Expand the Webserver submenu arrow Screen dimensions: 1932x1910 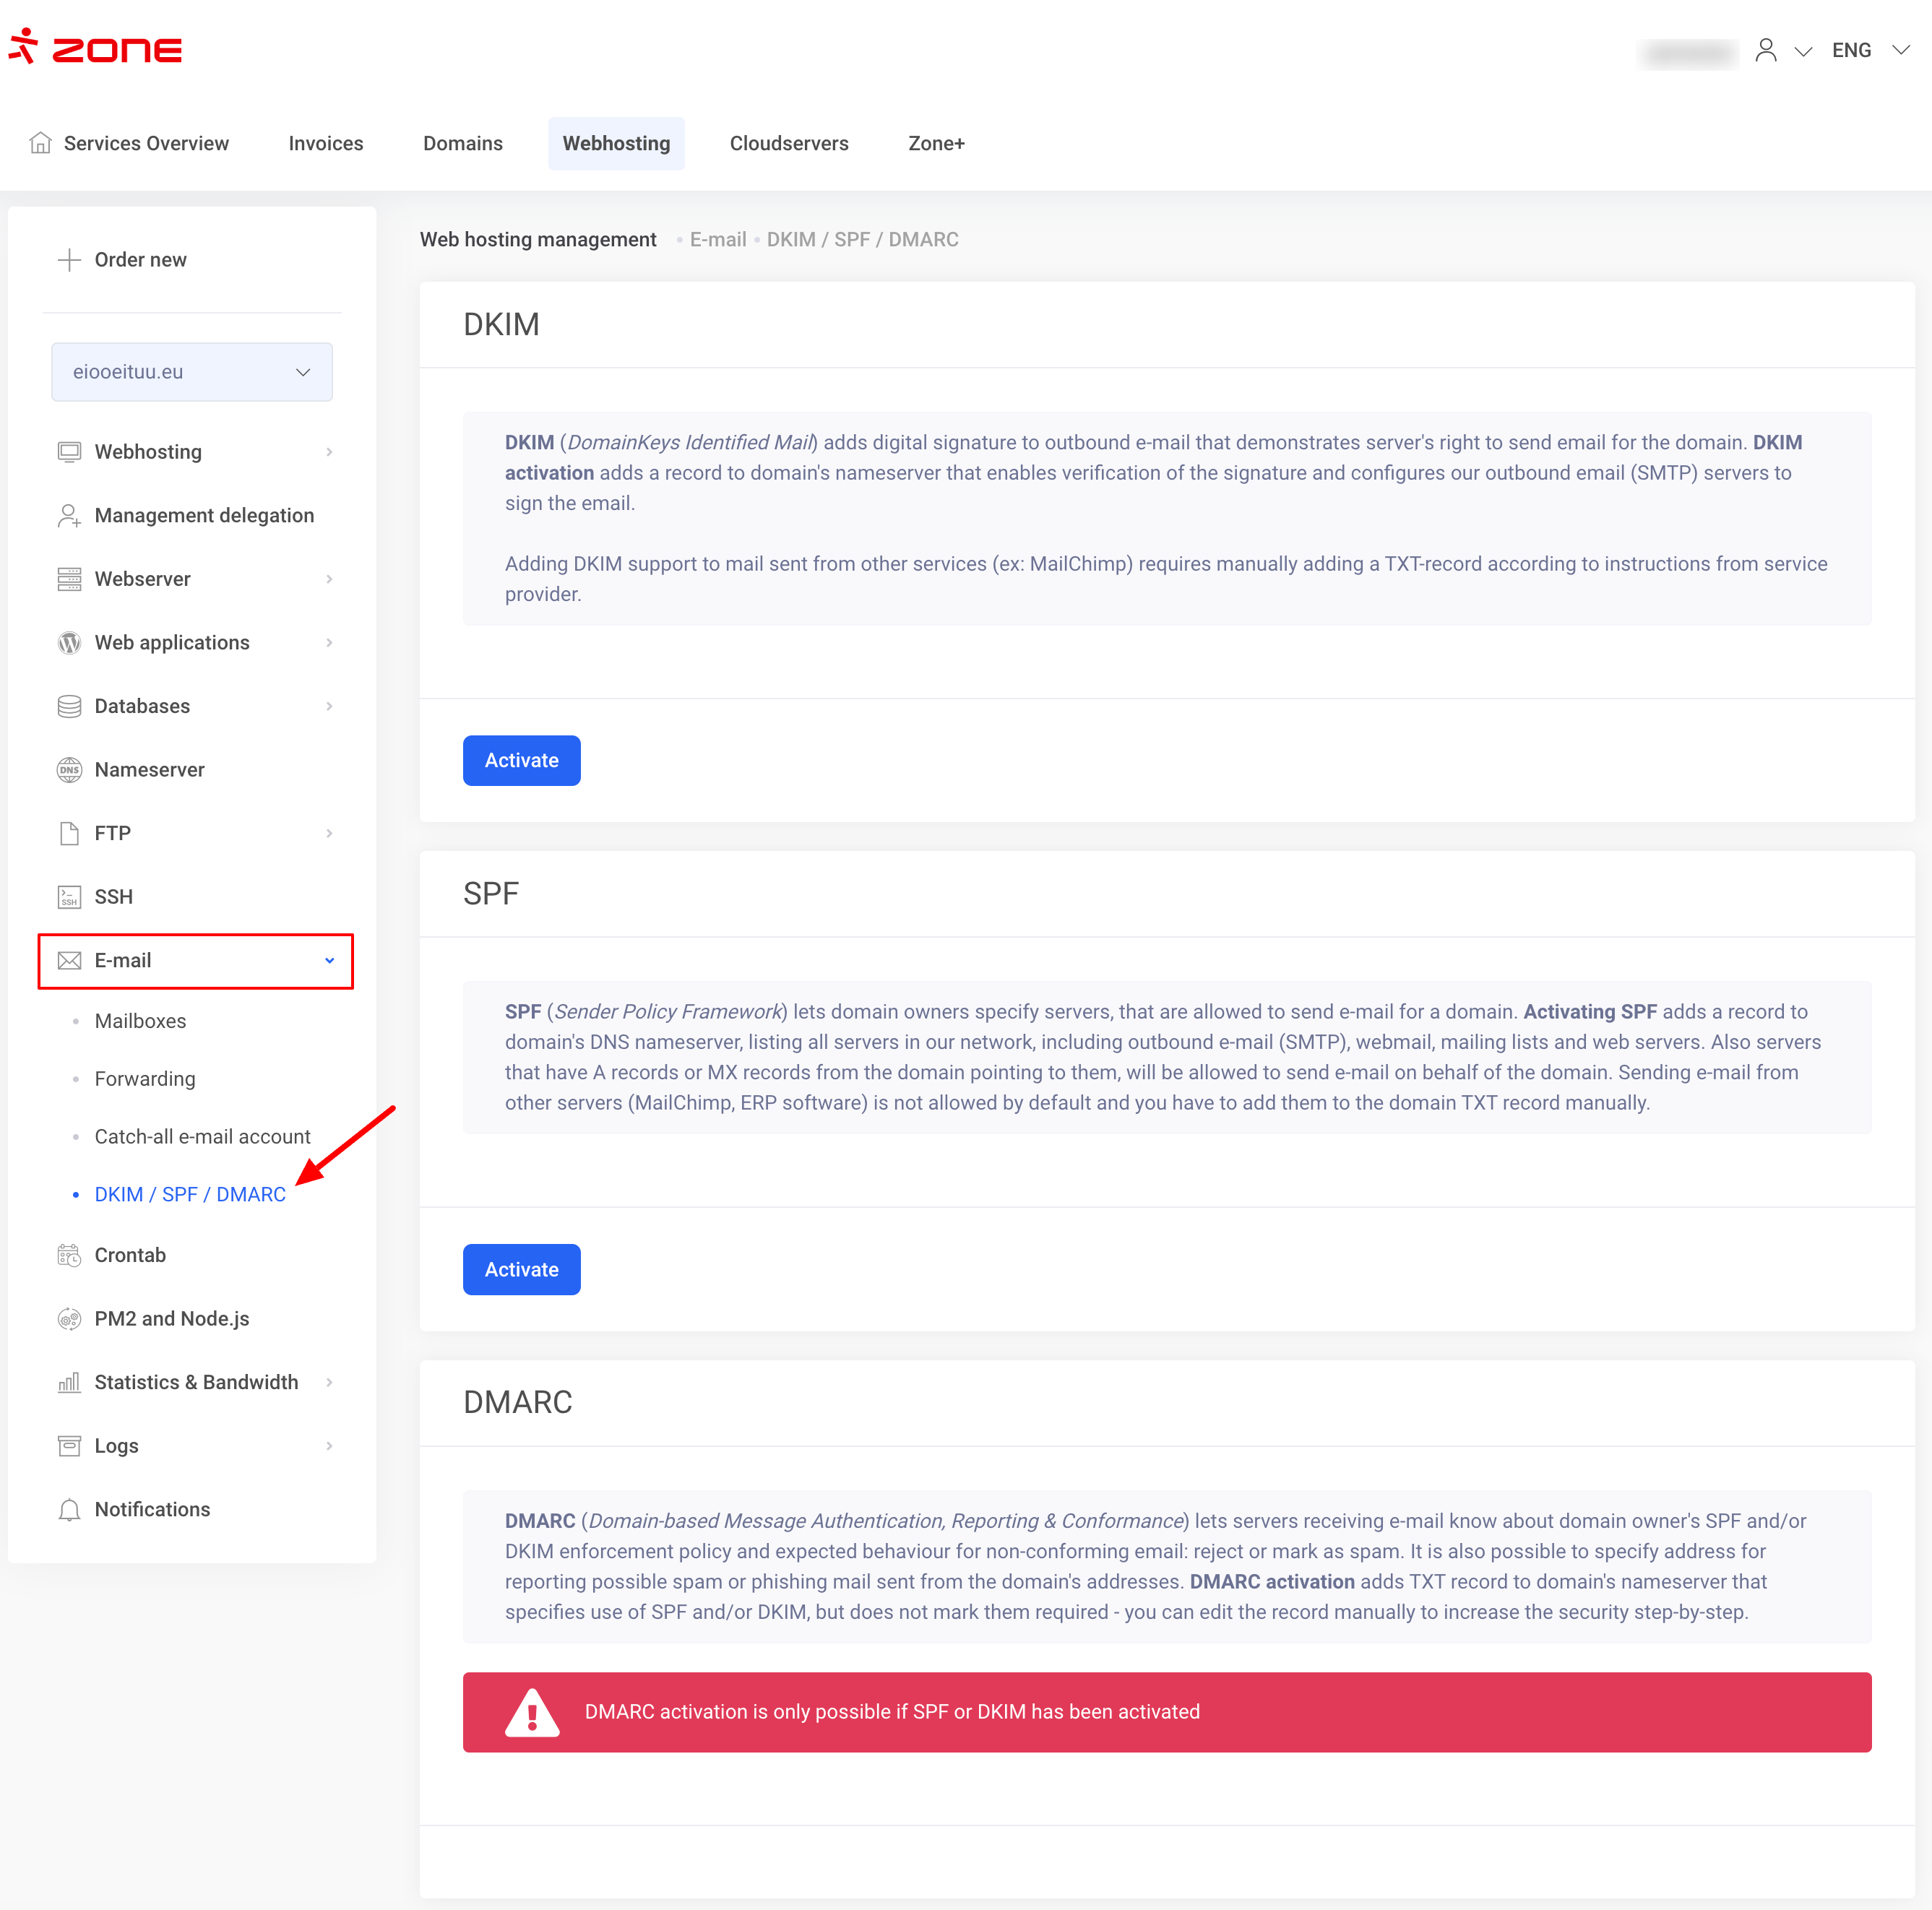[329, 579]
